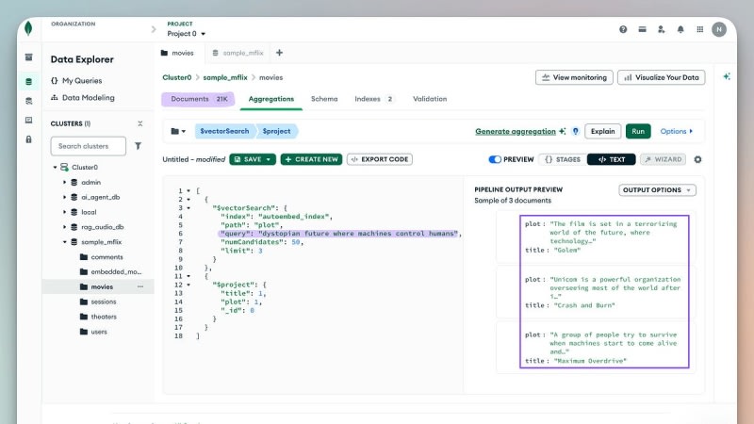This screenshot has width=754, height=424.
Task: Open the OUTPUT OPTIONS dropdown
Action: coord(657,190)
